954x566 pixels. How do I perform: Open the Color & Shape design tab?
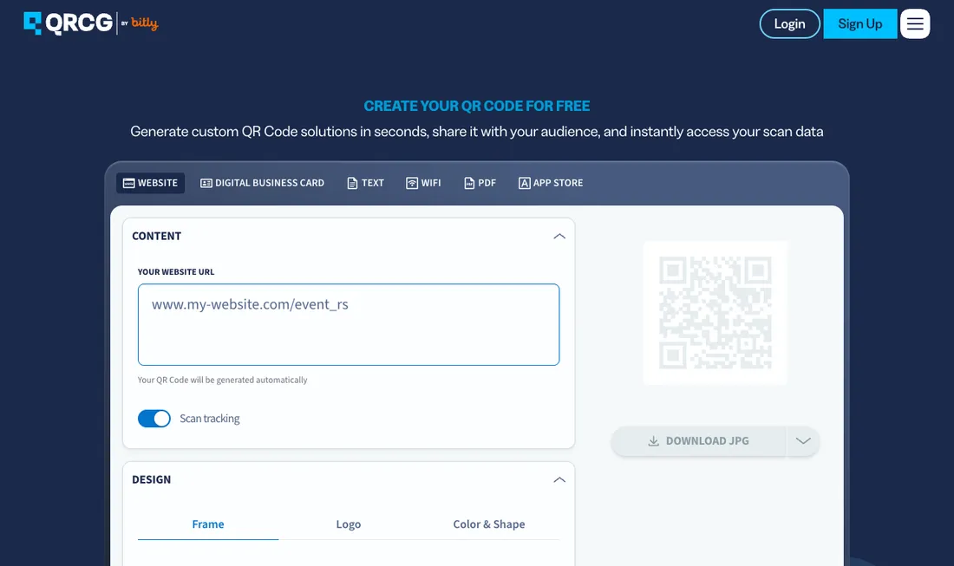[489, 524]
